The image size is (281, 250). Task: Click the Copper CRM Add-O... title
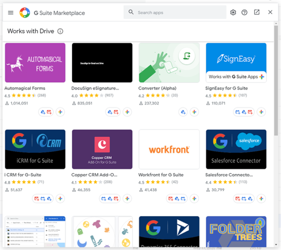94,175
